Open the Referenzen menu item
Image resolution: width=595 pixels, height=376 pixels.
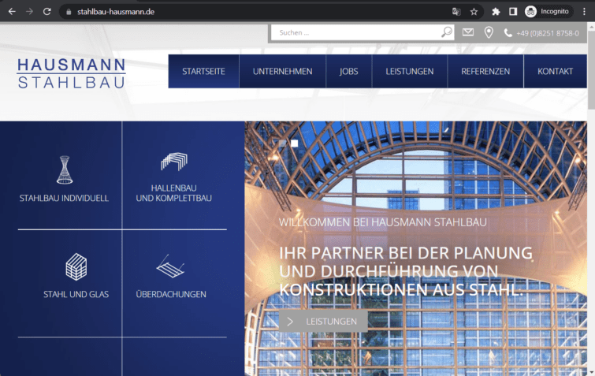click(485, 71)
